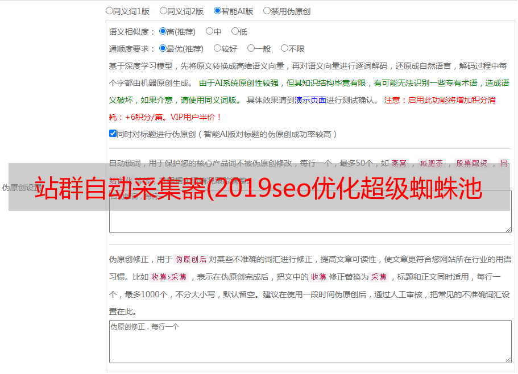Set 通顺度要求 to 最优(推荐)
This screenshot has height=374, width=518.
(x=163, y=49)
